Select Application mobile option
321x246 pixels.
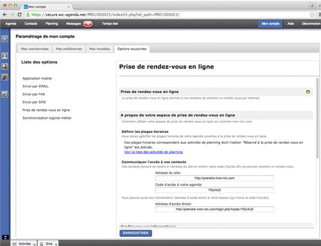(x=37, y=78)
